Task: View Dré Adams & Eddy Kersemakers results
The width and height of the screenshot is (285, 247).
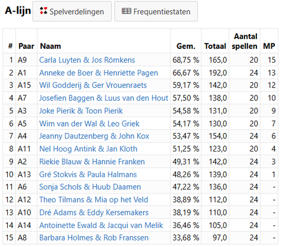Action: 94,212
